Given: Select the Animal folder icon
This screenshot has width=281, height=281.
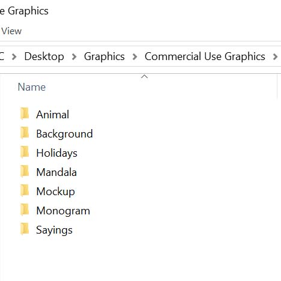Looking at the screenshot, I should (x=25, y=113).
